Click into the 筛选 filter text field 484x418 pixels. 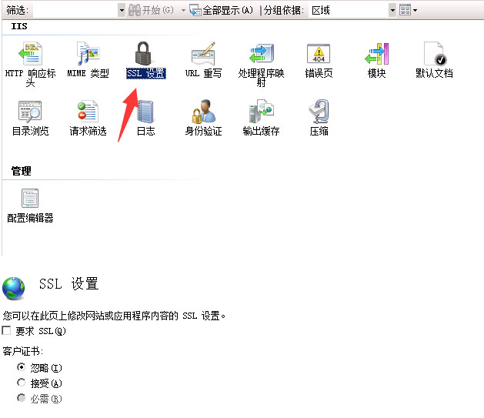pos(75,11)
